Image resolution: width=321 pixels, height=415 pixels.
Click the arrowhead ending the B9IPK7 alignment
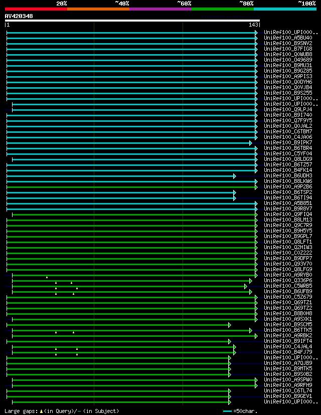[251, 143]
